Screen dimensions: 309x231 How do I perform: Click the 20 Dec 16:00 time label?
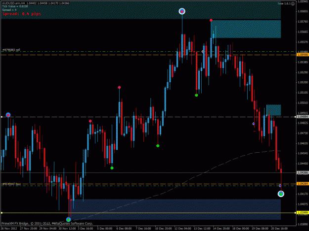pos(279,229)
